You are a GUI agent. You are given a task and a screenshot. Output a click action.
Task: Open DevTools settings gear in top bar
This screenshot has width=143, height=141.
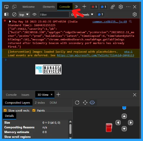pyautogui.click(x=121, y=7)
